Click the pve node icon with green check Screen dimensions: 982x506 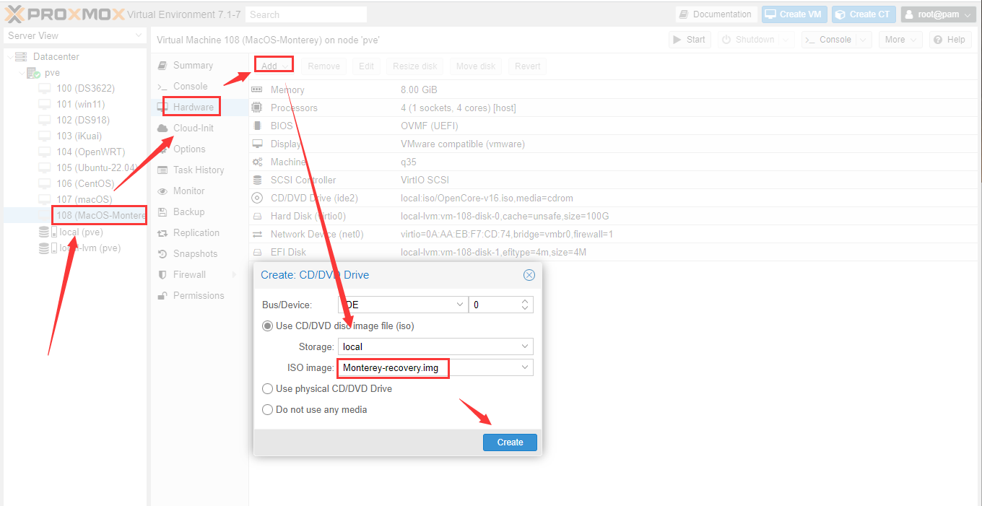pos(33,73)
